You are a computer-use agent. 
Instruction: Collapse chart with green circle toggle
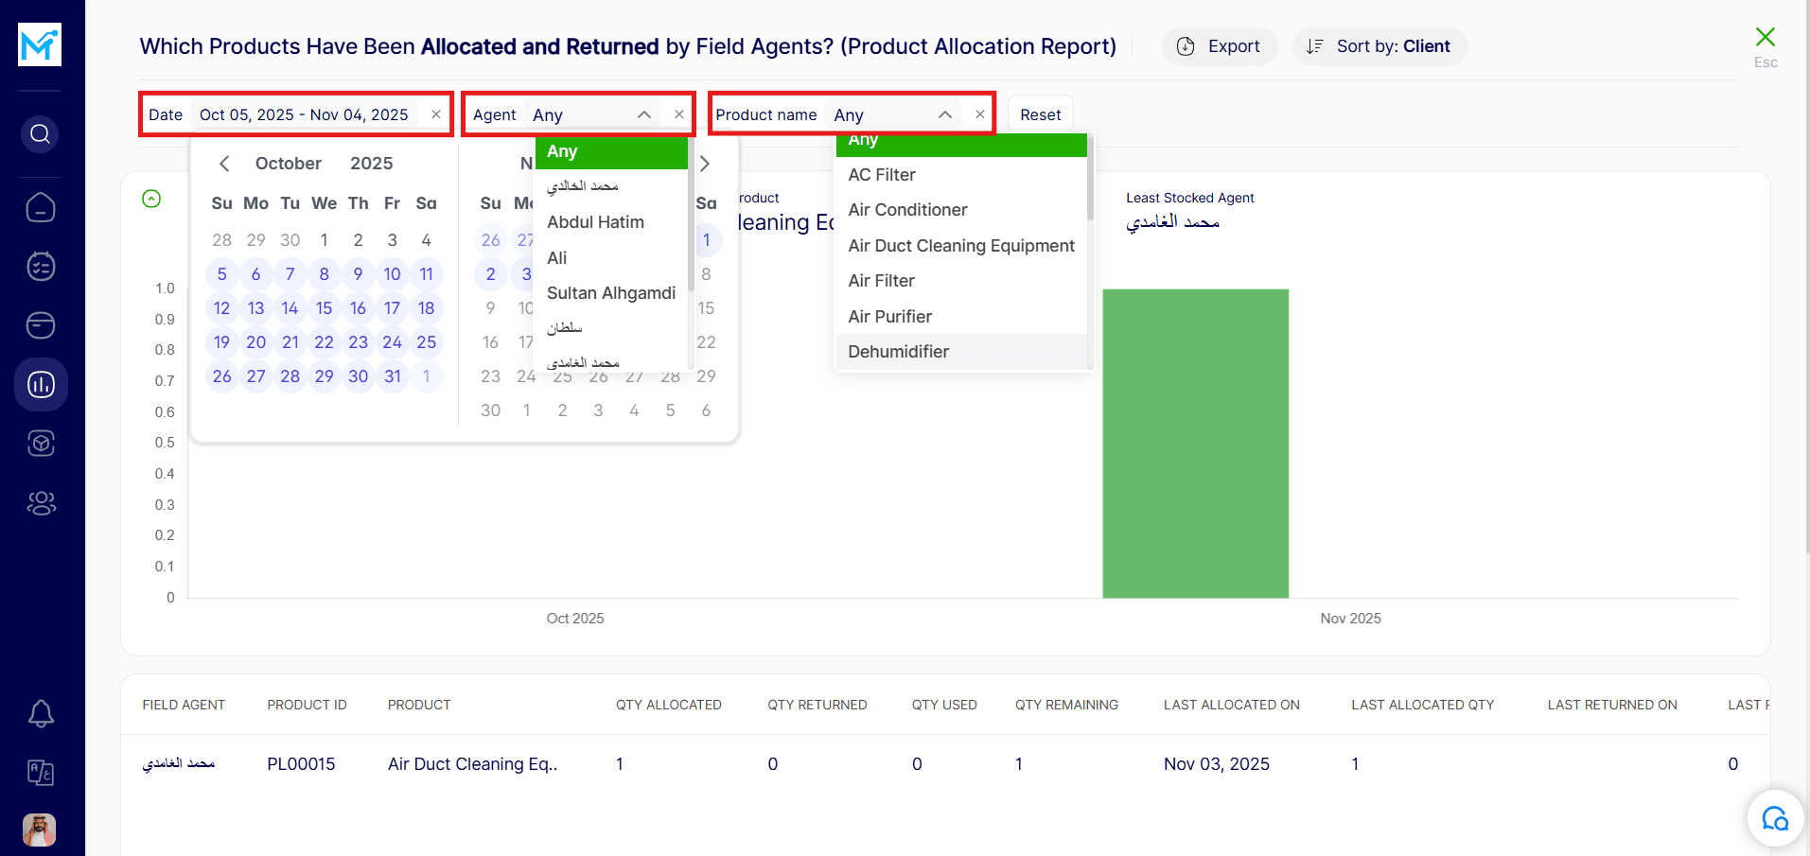tap(151, 199)
